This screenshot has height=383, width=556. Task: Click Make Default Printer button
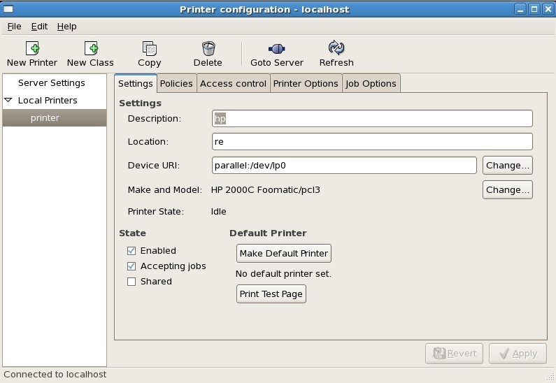pyautogui.click(x=284, y=253)
